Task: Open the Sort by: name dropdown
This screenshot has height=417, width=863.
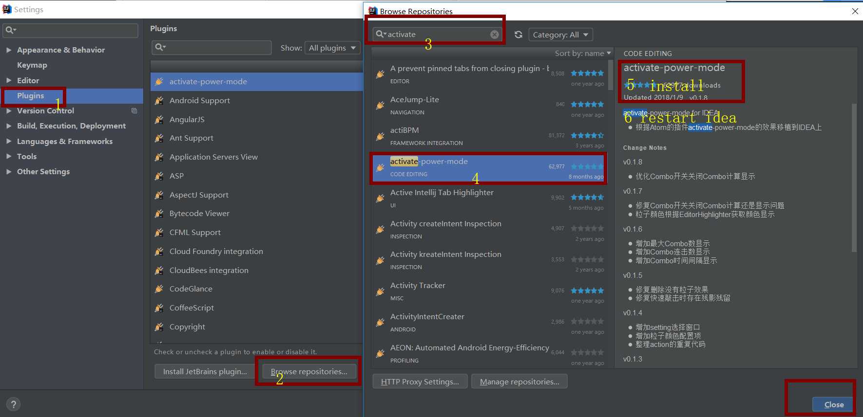Action: 582,53
